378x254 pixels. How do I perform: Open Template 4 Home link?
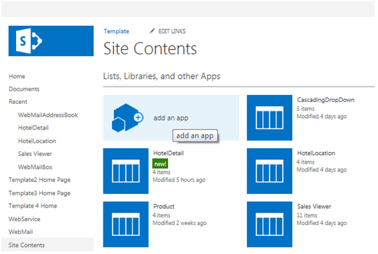(x=33, y=206)
